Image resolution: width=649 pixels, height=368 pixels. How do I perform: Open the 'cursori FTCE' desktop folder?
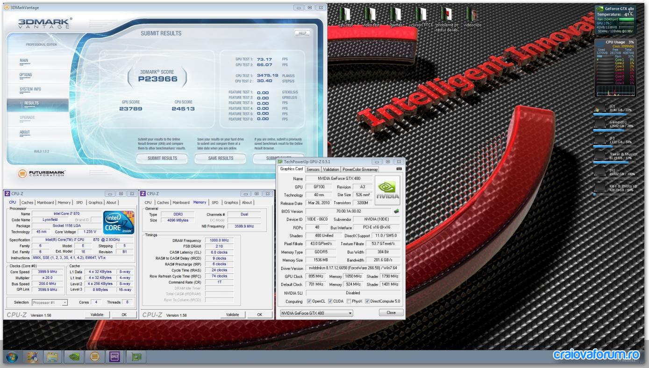pos(421,17)
